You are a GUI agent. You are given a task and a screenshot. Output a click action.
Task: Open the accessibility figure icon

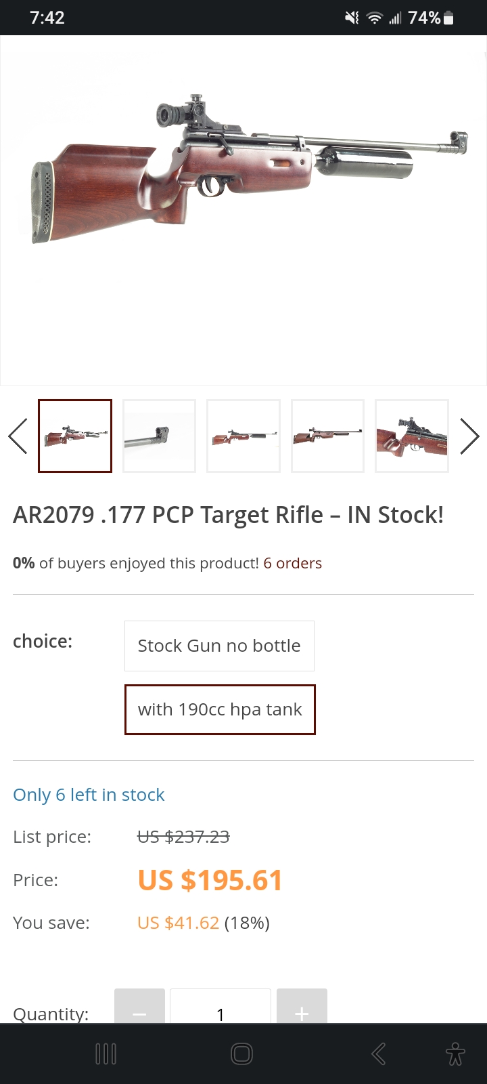pyautogui.click(x=455, y=1054)
